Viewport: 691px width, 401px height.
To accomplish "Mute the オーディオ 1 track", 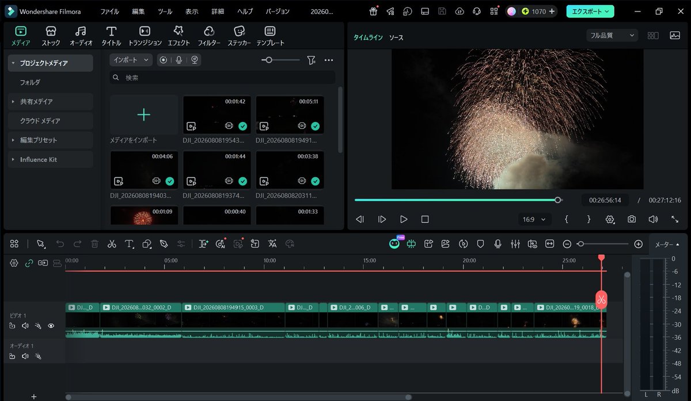I will [x=25, y=356].
